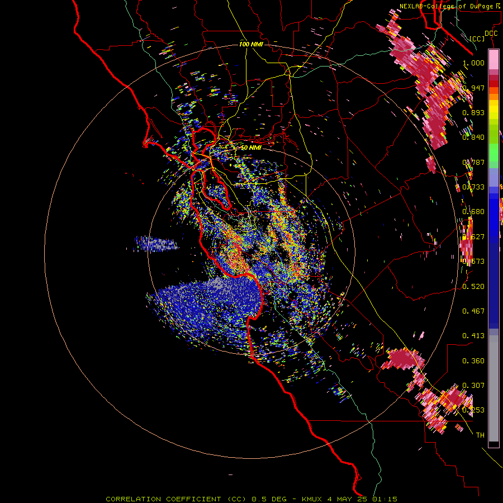Click the 100 NMI range ring label

pos(251,44)
